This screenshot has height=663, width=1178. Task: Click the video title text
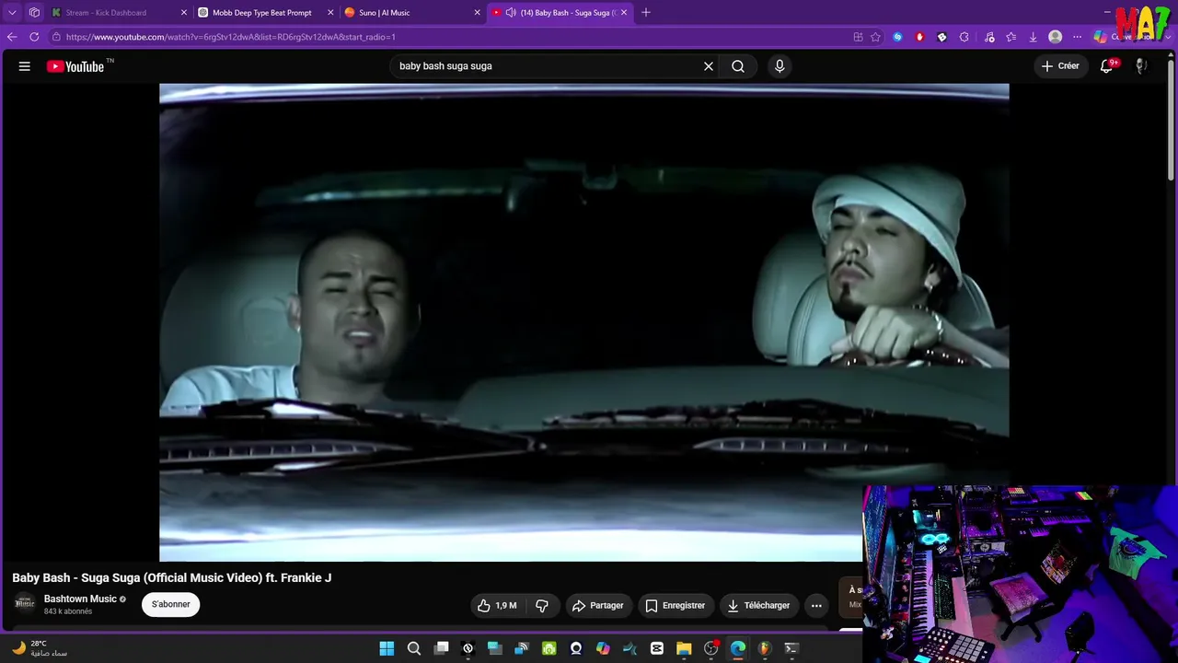pos(172,578)
